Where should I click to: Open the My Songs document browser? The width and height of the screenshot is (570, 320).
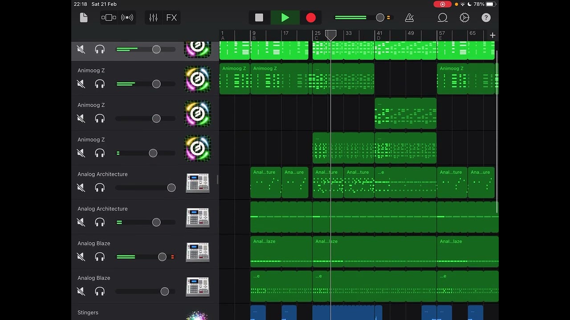tap(84, 18)
